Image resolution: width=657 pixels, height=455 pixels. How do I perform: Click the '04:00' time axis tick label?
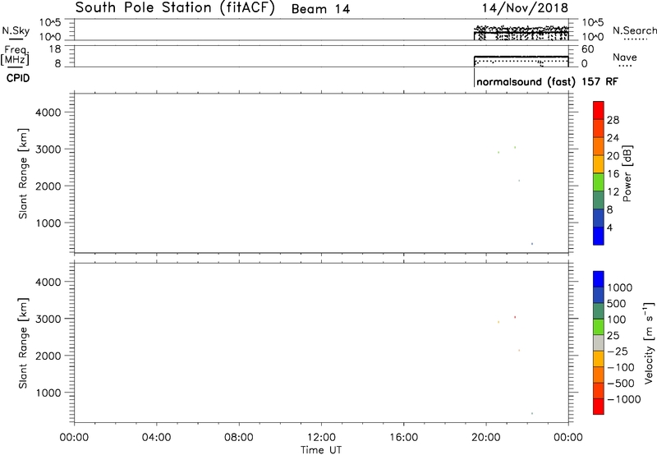[156, 438]
